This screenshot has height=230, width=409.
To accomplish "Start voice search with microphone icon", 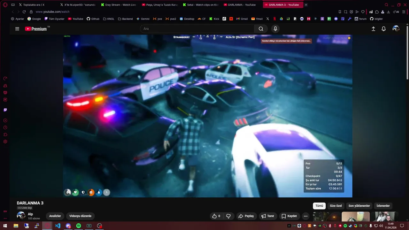I will click(275, 29).
